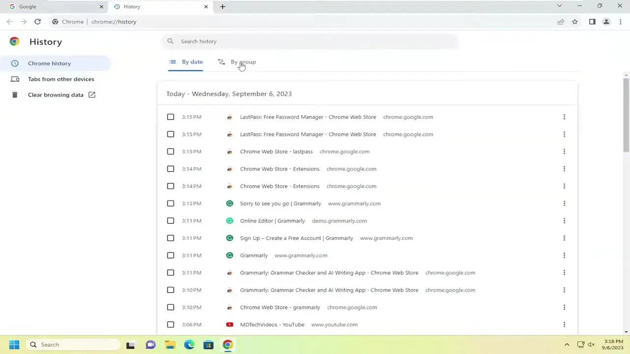This screenshot has width=630, height=354.
Task: Tick the Chrome Web Store - grammarly checkbox
Action: (x=170, y=307)
